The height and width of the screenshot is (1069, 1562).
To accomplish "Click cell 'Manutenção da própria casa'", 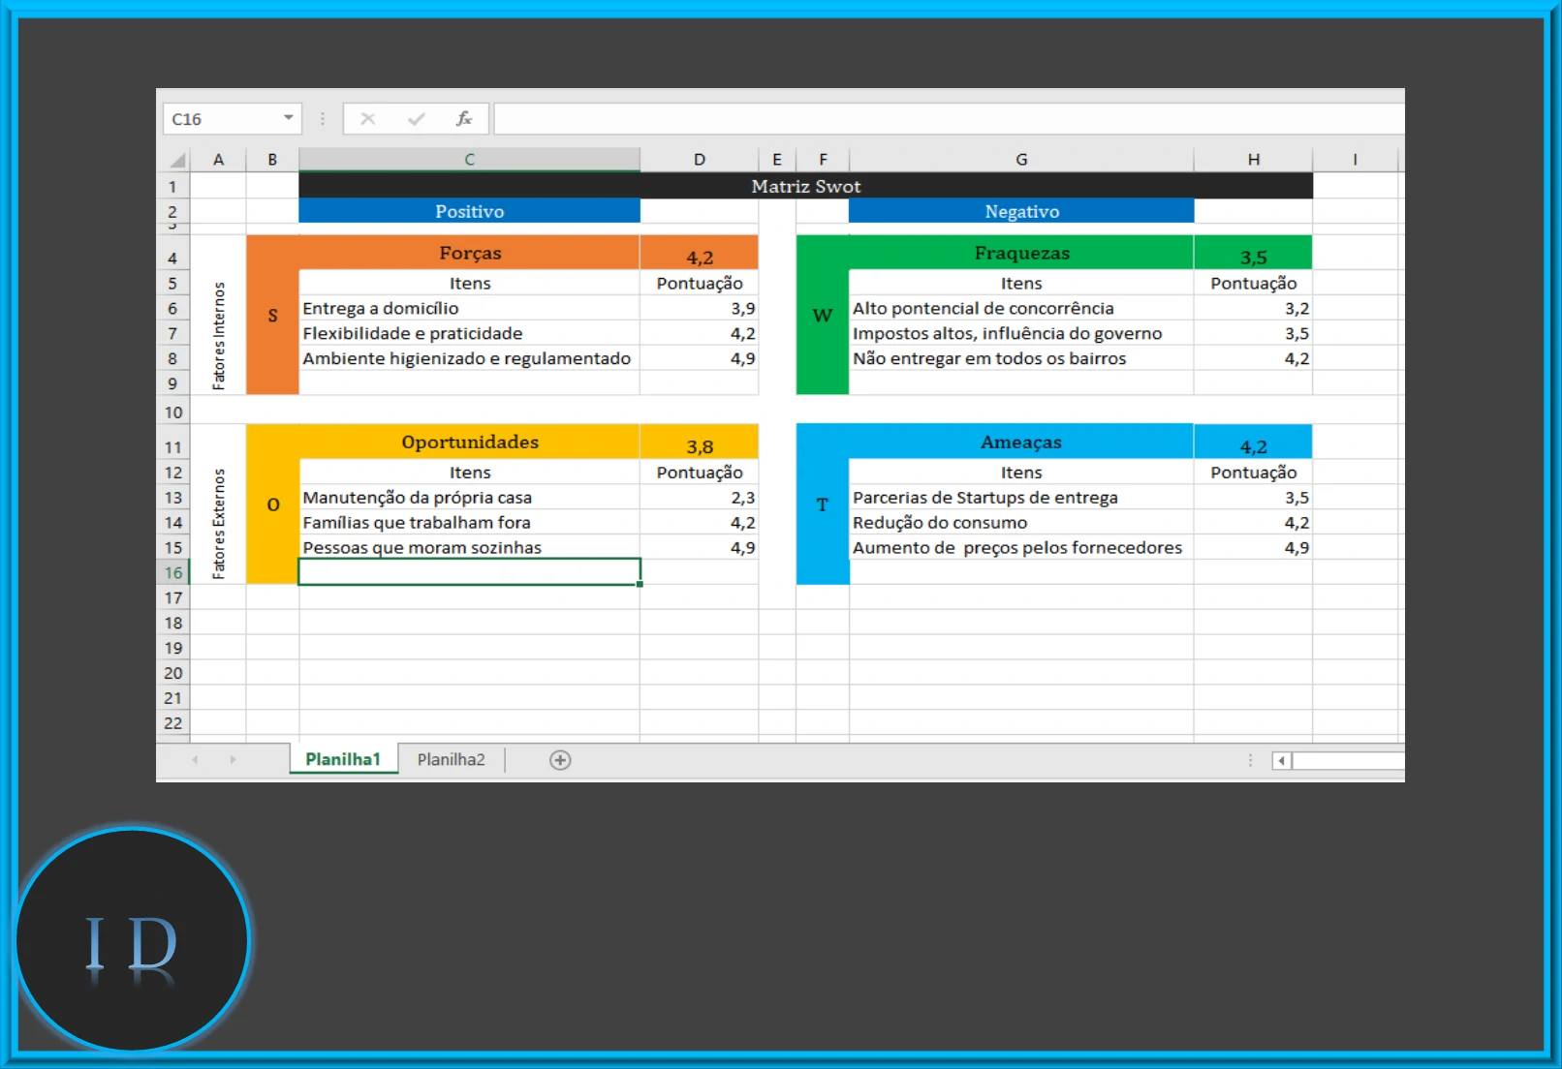I will click(469, 498).
